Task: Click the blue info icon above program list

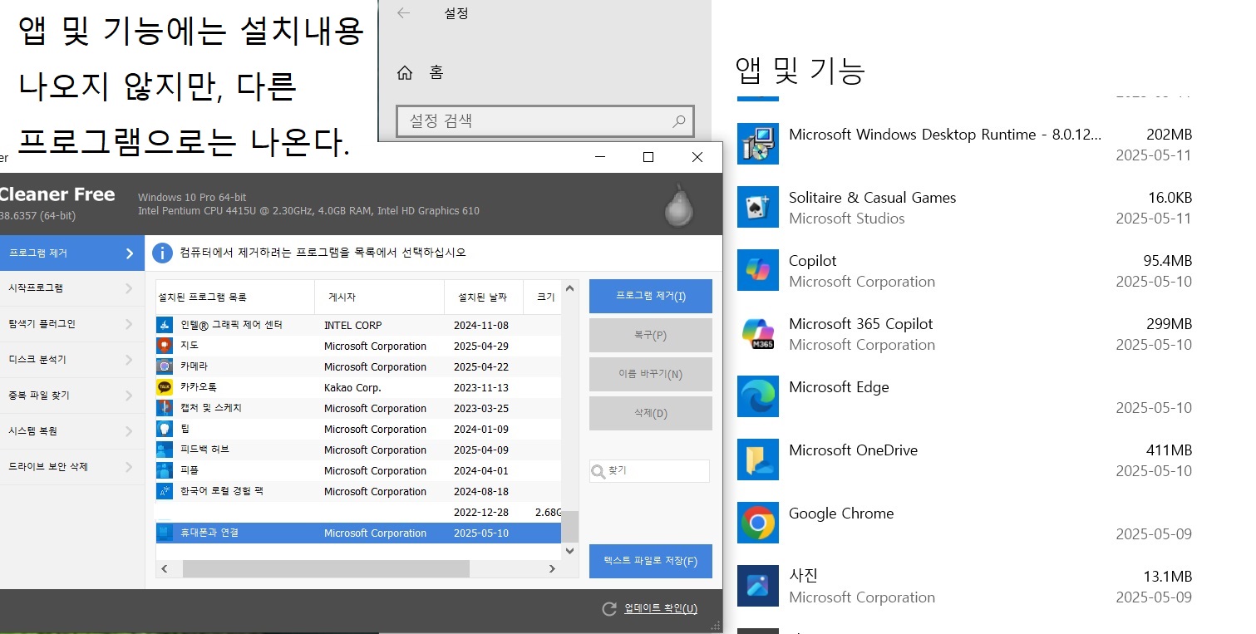Action: coord(163,253)
